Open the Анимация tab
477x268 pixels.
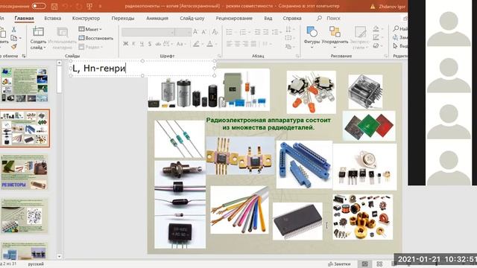click(157, 18)
